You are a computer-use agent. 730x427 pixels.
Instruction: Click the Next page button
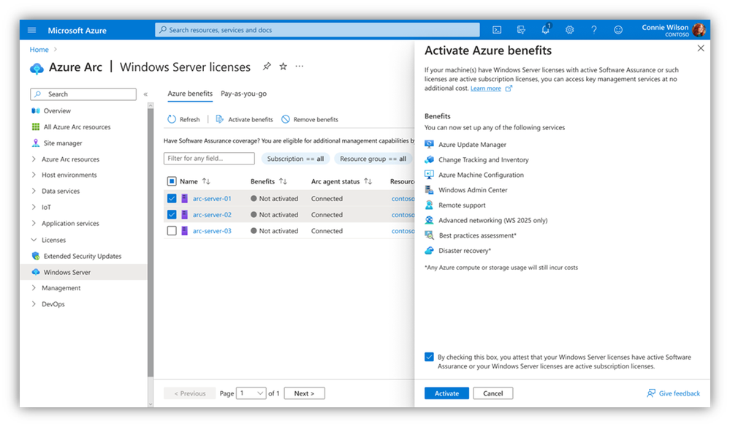click(x=304, y=393)
